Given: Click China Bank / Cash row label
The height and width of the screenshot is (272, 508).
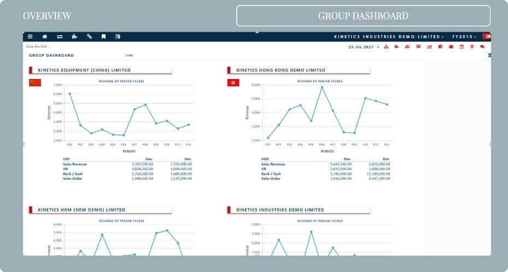Looking at the screenshot, I should tap(73, 174).
